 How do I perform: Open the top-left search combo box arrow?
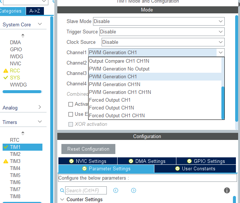(44, 1)
